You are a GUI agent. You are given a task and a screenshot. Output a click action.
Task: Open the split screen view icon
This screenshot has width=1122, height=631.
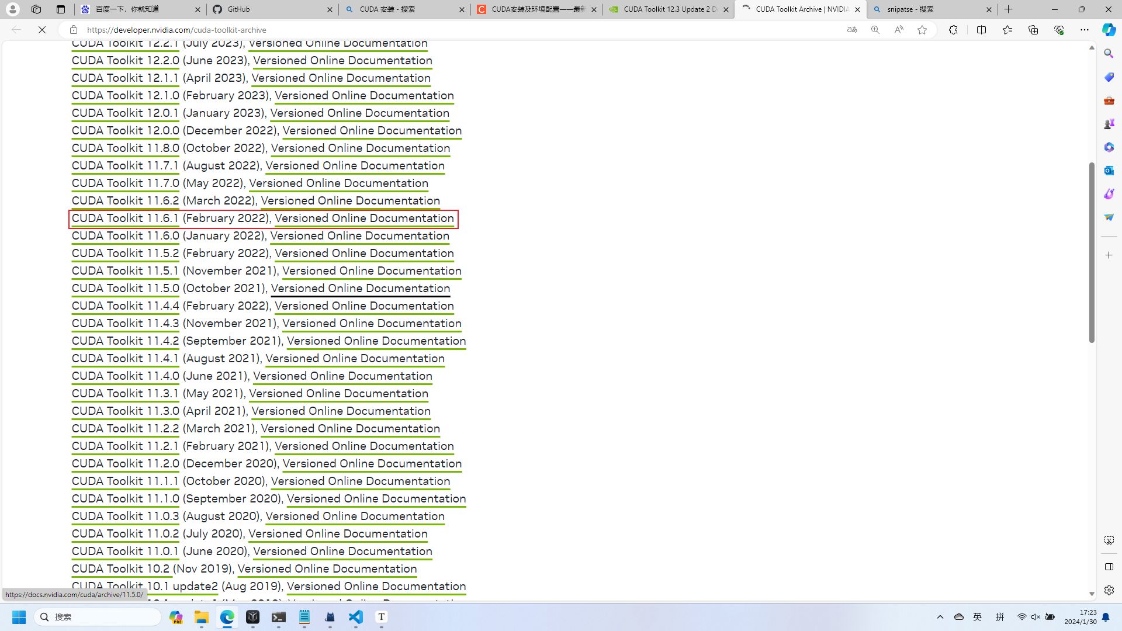pyautogui.click(x=981, y=30)
